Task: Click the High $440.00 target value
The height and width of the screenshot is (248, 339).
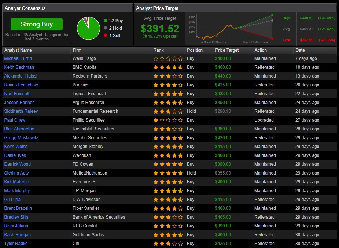Action: 307,18
